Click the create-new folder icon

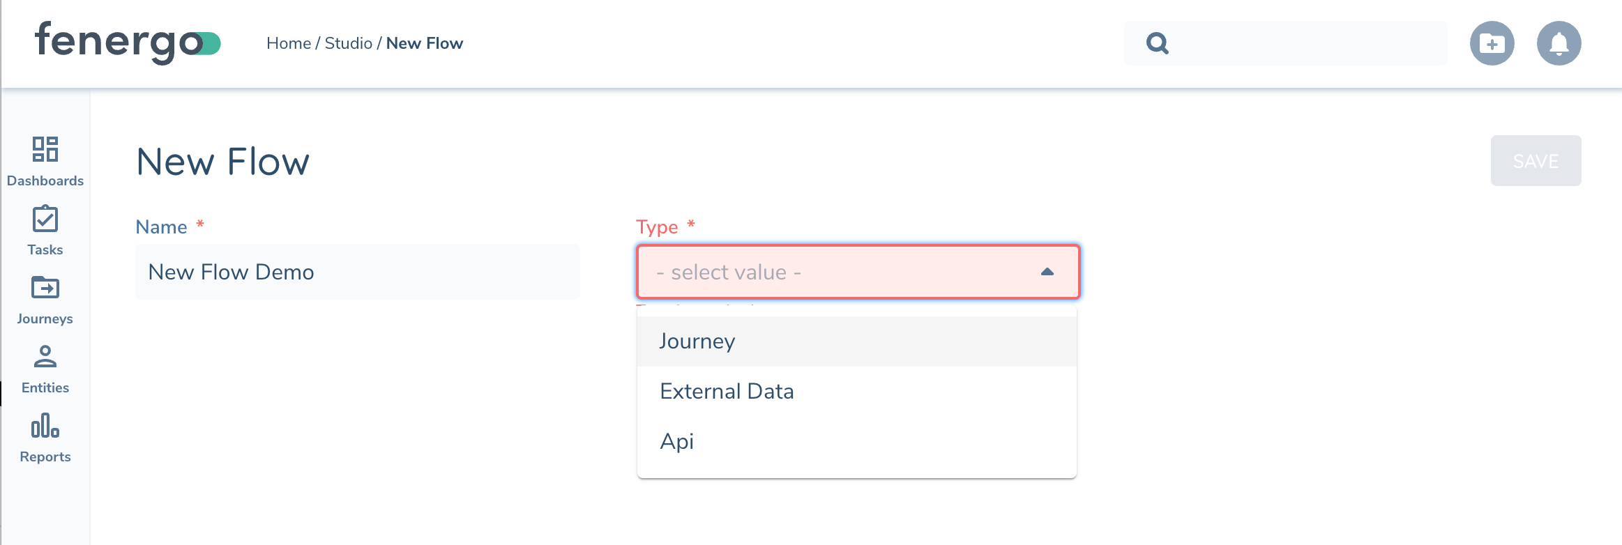pyautogui.click(x=1492, y=43)
